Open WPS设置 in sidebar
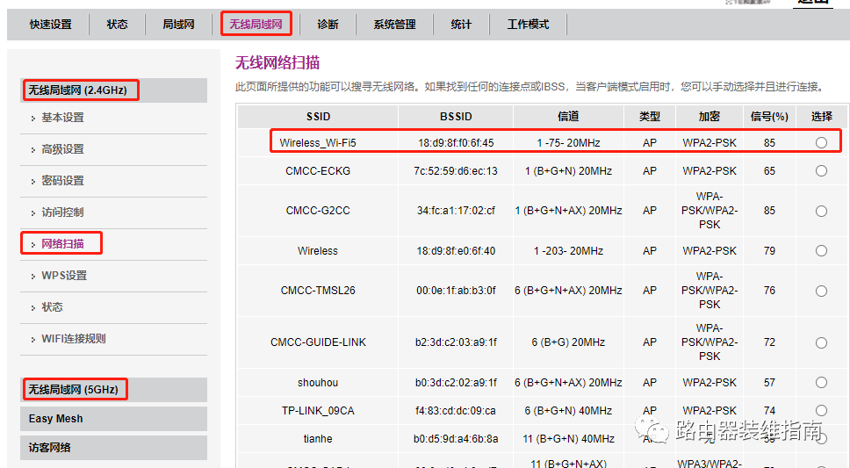The height and width of the screenshot is (468, 850). coord(64,276)
